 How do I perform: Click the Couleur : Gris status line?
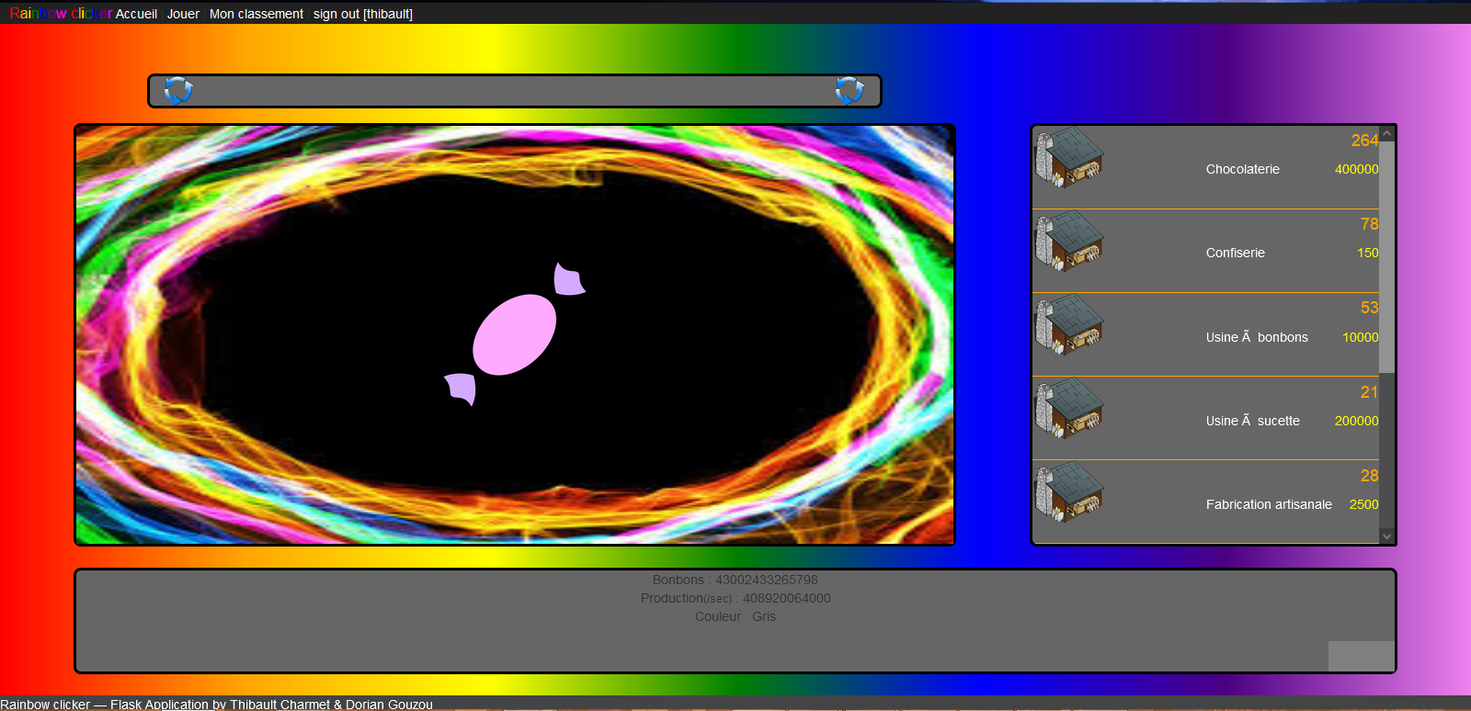(x=735, y=616)
